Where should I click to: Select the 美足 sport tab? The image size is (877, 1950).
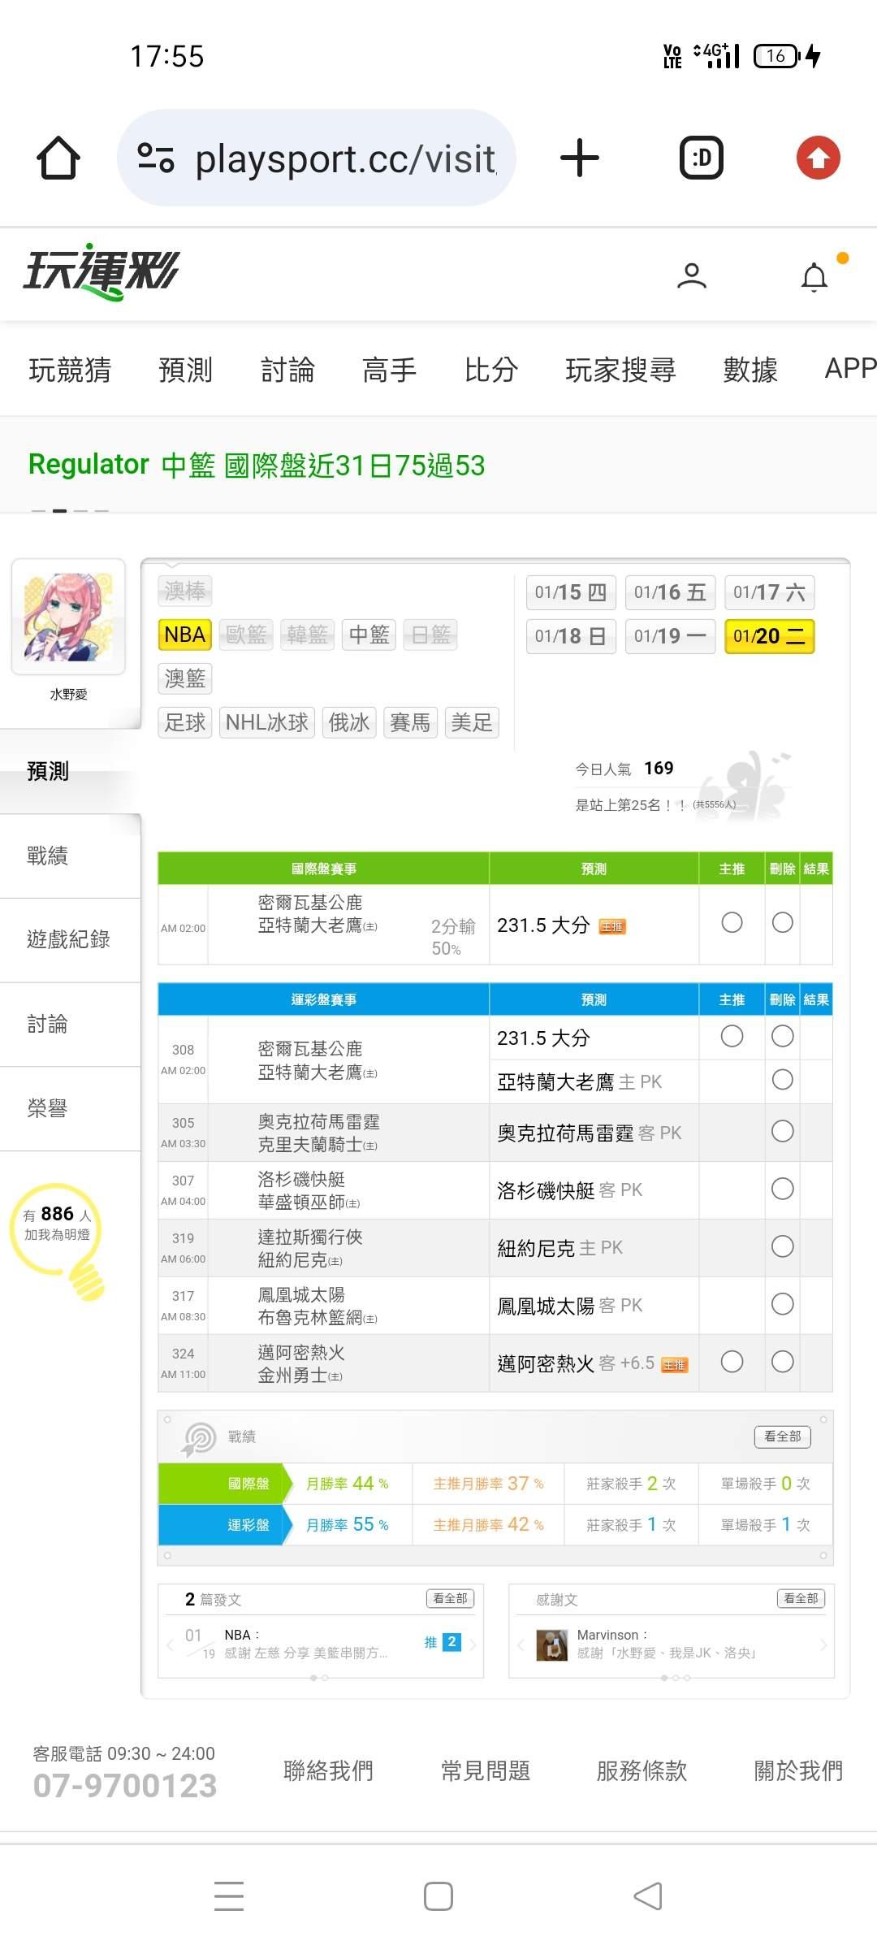[x=472, y=722]
